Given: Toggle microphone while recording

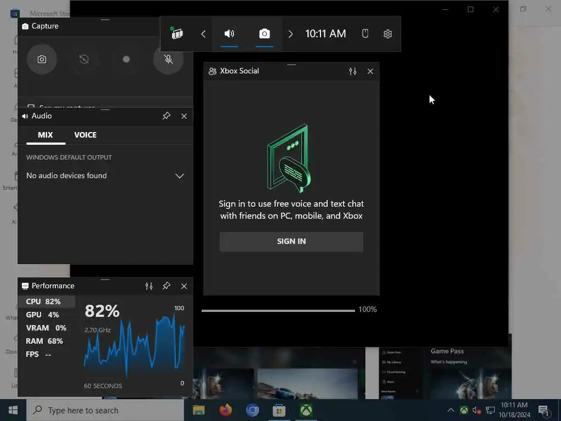Looking at the screenshot, I should (169, 59).
